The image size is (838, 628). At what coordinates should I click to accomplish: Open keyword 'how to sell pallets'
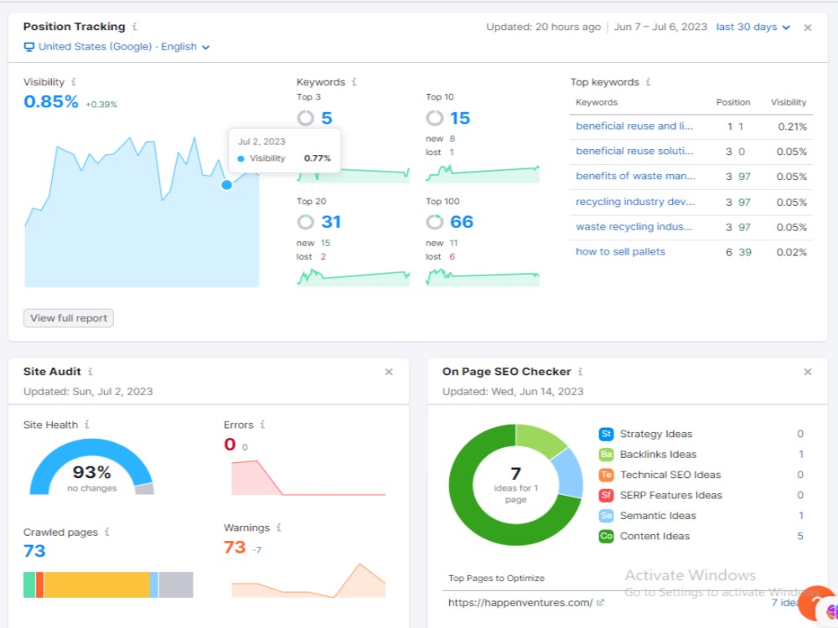coord(620,252)
